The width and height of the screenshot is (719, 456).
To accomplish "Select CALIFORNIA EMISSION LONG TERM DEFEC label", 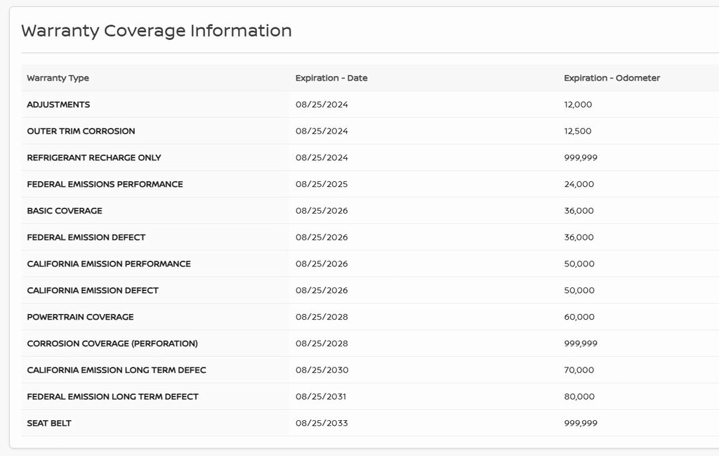I will tap(116, 370).
